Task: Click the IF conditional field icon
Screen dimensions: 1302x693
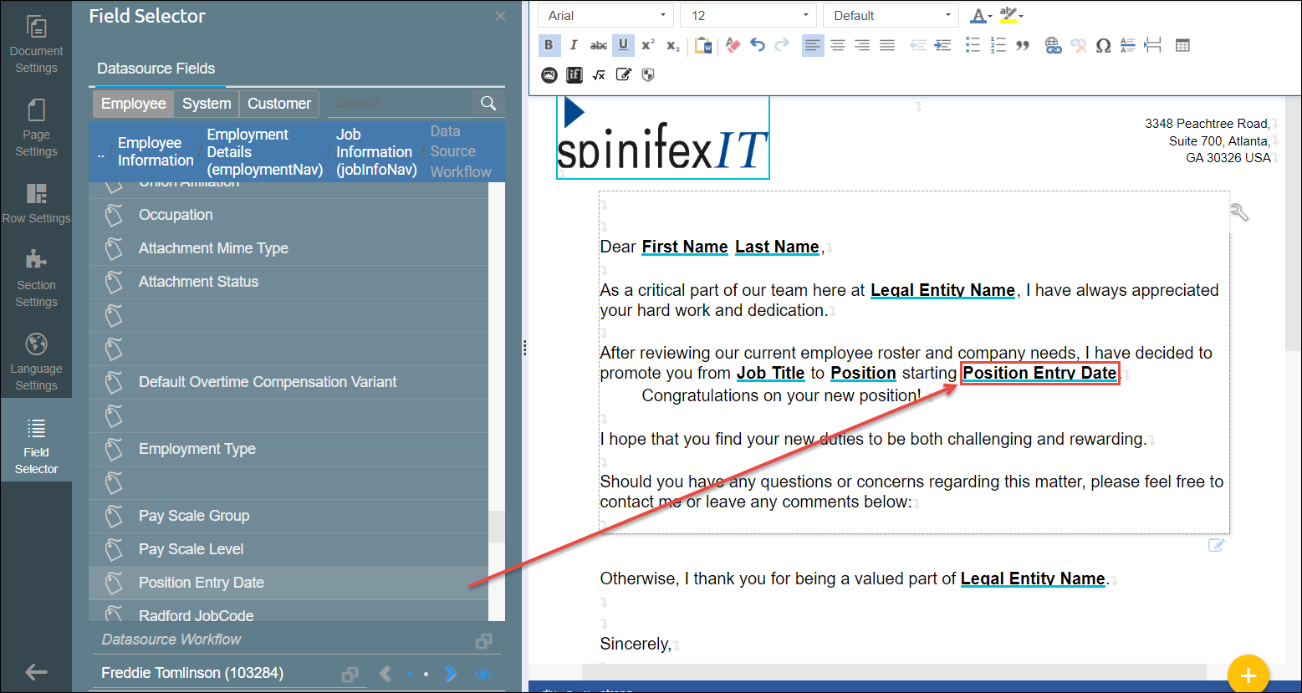Action: click(574, 75)
